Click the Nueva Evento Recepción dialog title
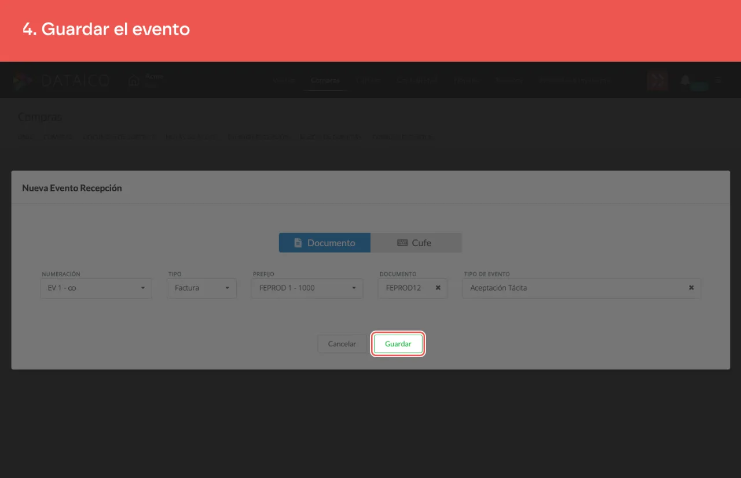Viewport: 741px width, 478px height. tap(72, 188)
